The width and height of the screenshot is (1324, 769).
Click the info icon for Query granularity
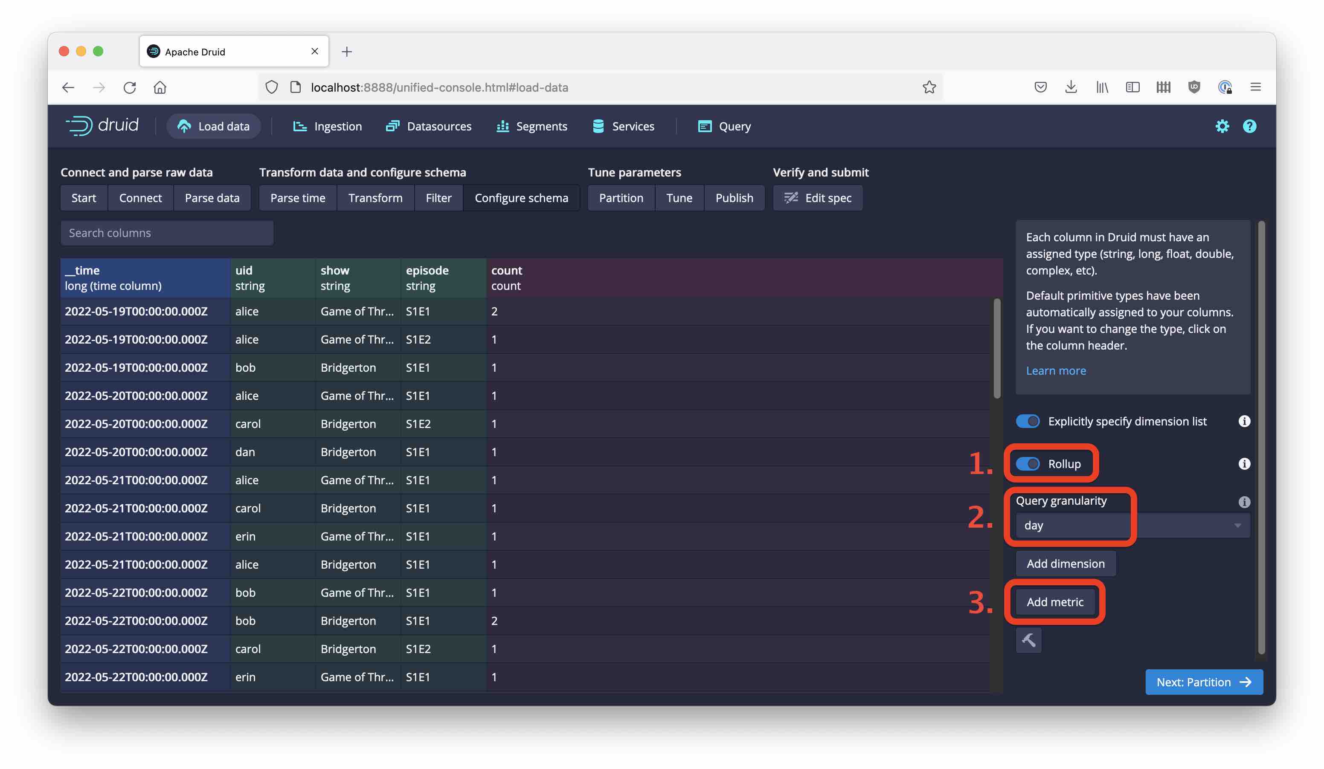1244,502
